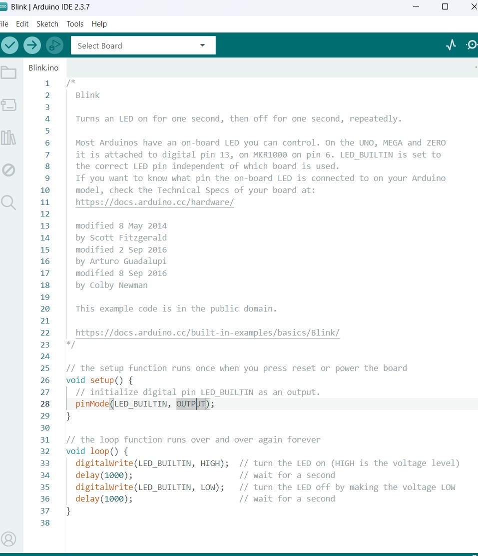The image size is (478, 556).
Task: Click 'digitalWrite(LED_BUILTIN, LOW);' statement
Action: [x=150, y=487]
